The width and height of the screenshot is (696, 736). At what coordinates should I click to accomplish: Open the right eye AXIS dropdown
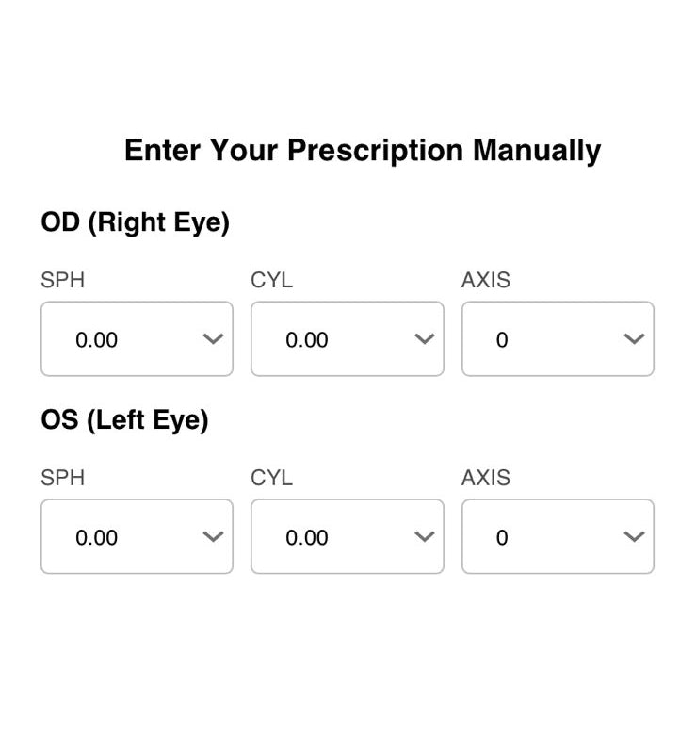558,339
